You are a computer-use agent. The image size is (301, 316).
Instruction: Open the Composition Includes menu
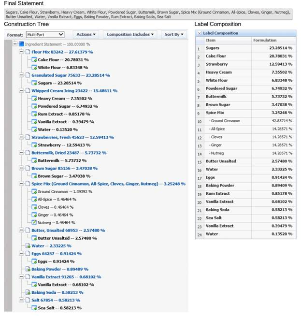pos(130,34)
